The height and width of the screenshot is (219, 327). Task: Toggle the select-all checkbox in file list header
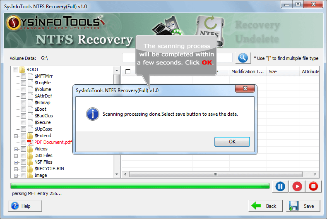point(128,71)
